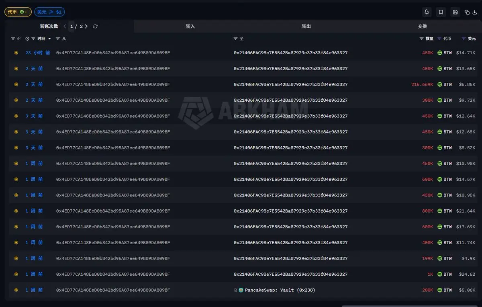This screenshot has height=307, width=482.
Task: Click chain icon in the $6.85K row
Action: coord(16,84)
